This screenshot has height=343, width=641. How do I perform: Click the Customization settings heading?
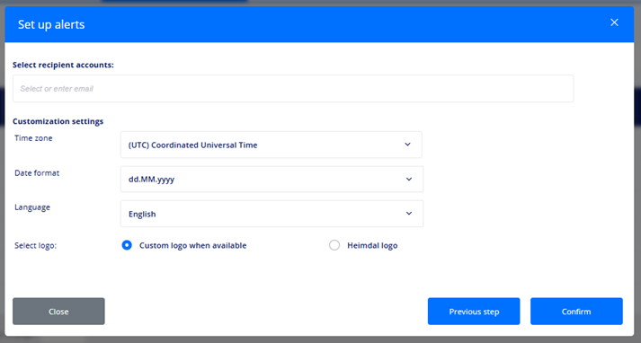tap(58, 121)
